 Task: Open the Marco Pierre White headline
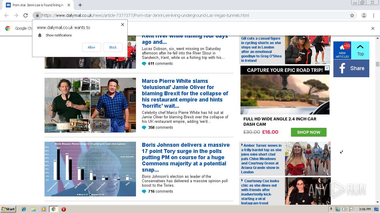185,93
